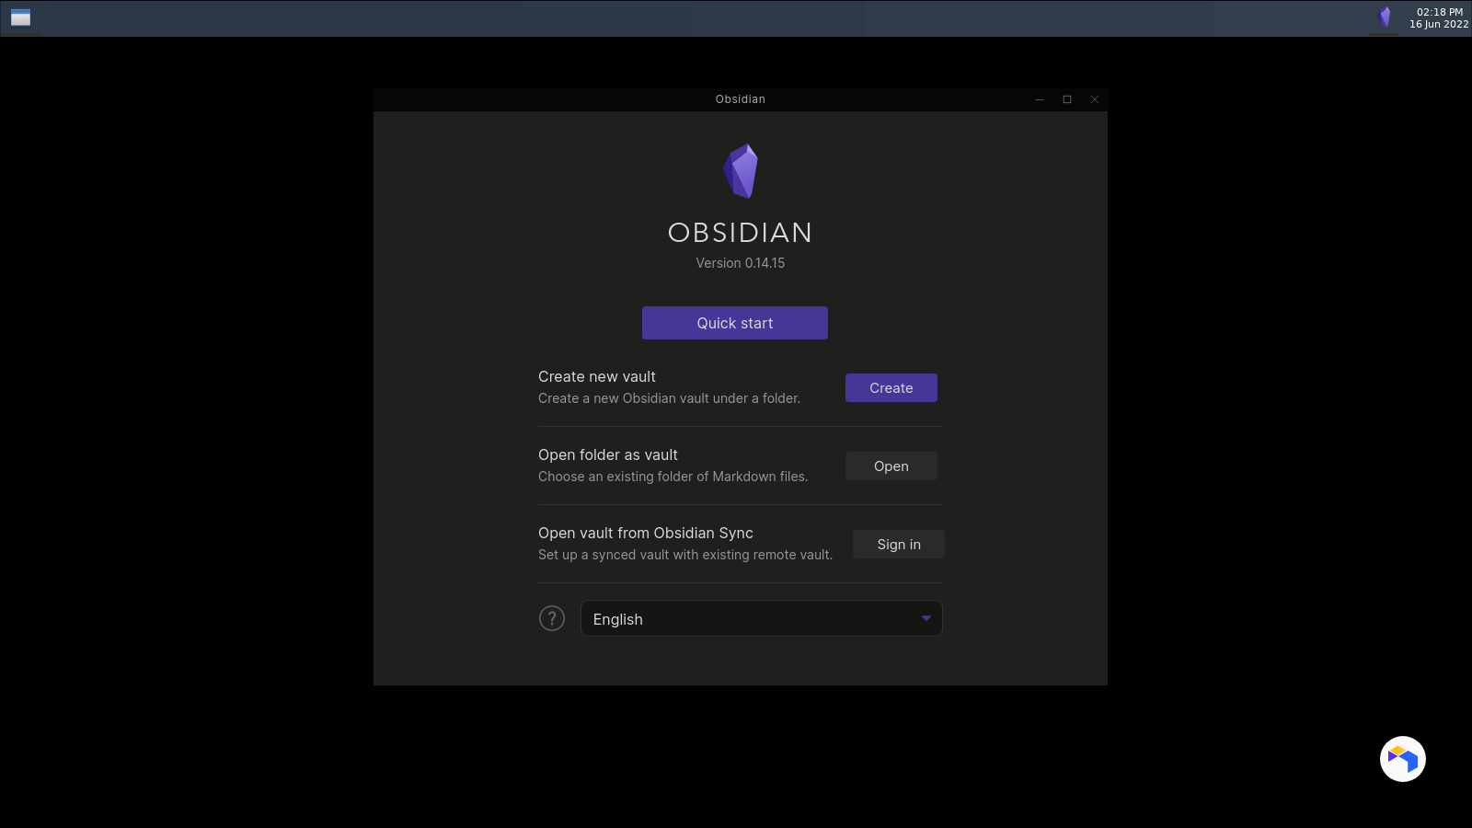Click the clock showing 02:18 PM
The height and width of the screenshot is (828, 1472).
(1440, 12)
